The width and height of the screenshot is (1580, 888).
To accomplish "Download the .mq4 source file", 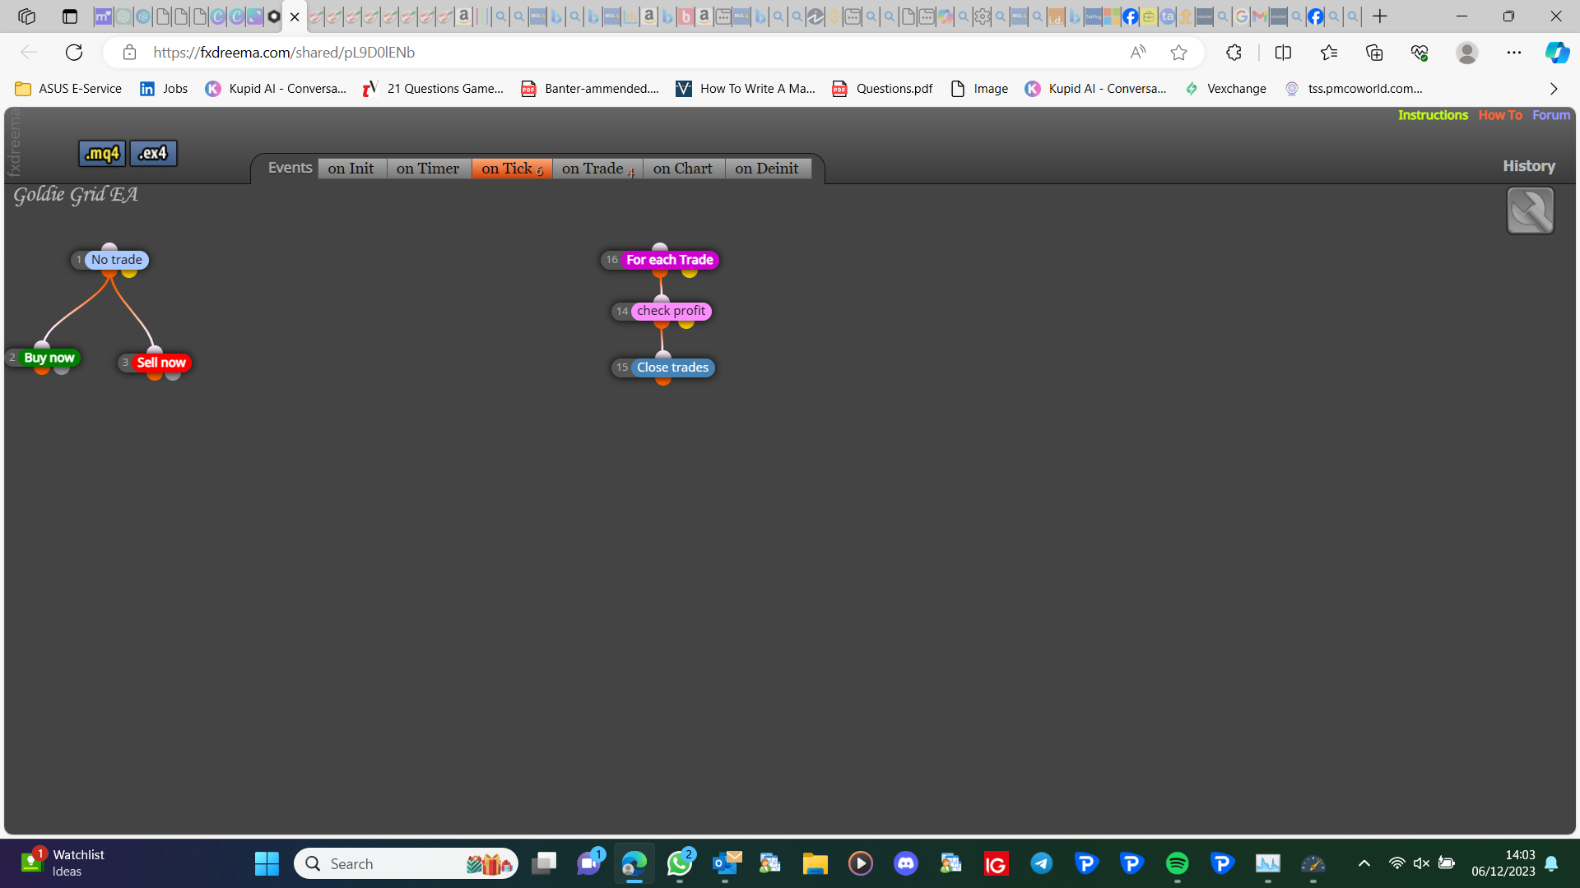I will [x=102, y=153].
